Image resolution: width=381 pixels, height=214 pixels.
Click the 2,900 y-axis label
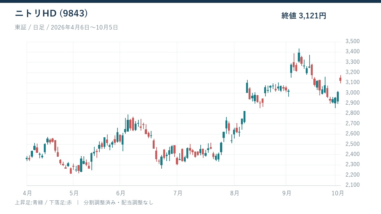(x=352, y=103)
